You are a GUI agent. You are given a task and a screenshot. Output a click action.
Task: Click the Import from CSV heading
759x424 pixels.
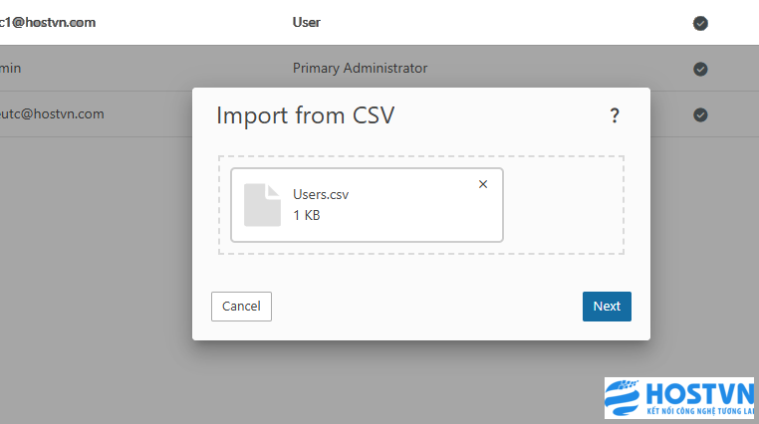click(306, 115)
